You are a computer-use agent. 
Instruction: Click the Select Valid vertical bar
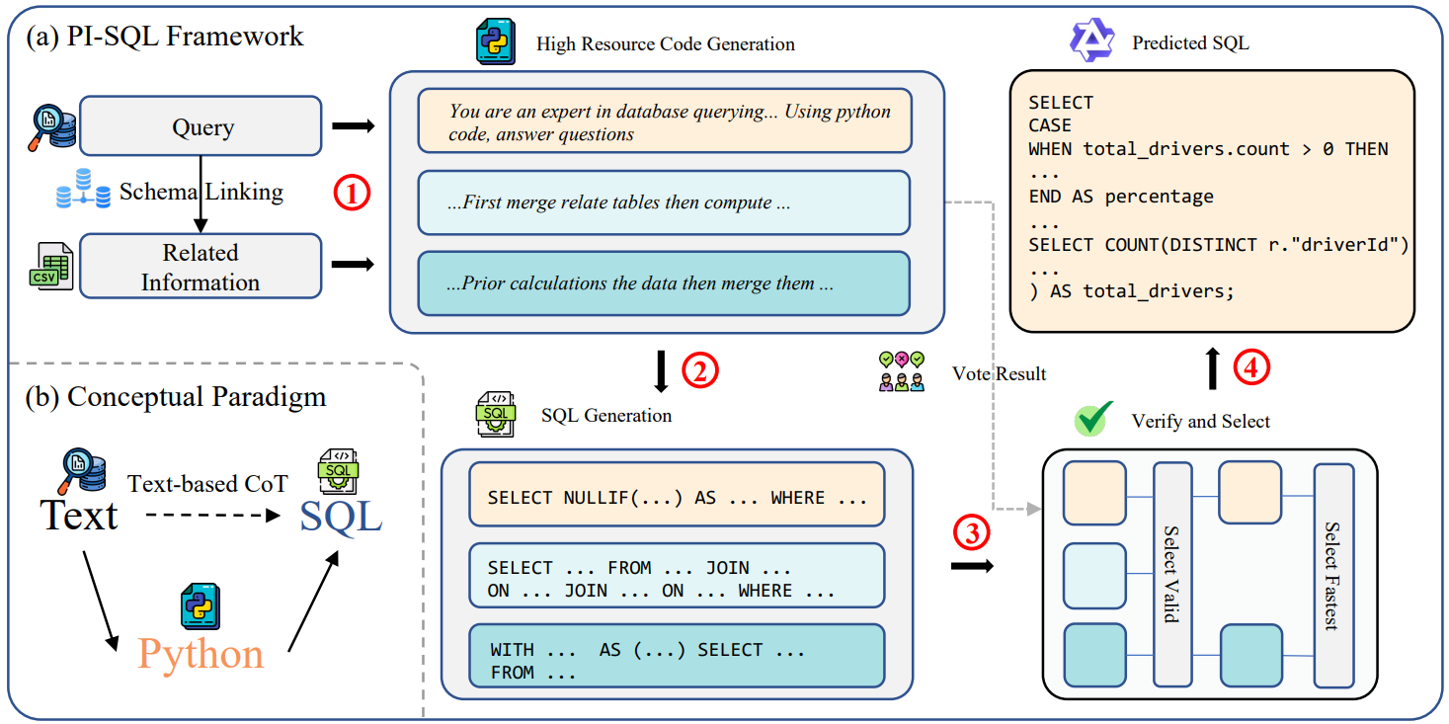pos(1172,574)
